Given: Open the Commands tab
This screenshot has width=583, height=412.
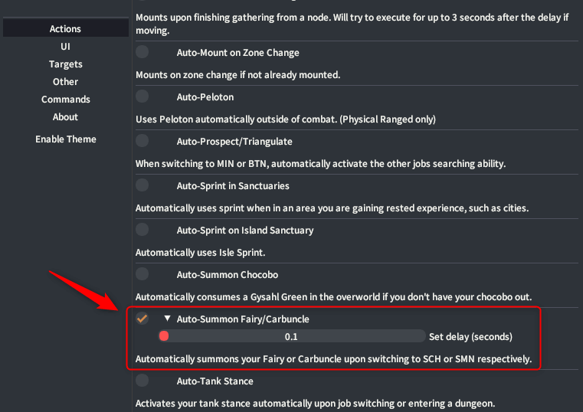Looking at the screenshot, I should tap(65, 100).
